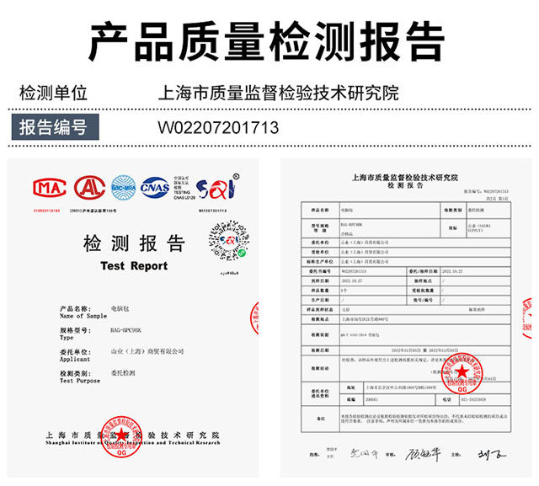Screen dimensions: 539x486
Task: Click the 邮编 cell label in the table
Action: (x=351, y=400)
